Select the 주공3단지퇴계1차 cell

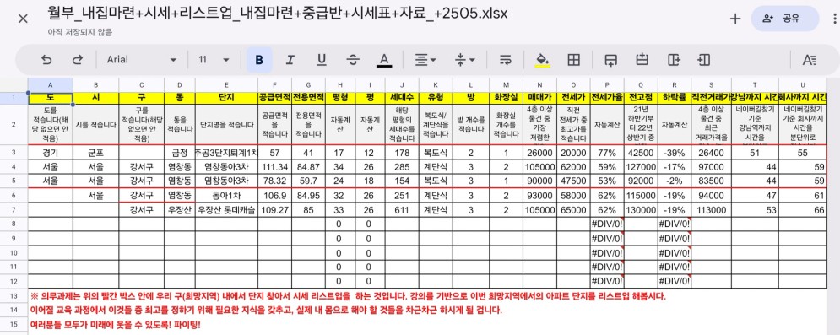pos(226,153)
